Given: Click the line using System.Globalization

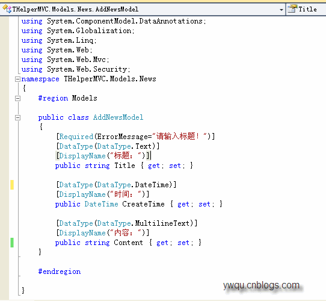Looking at the screenshot, I should 78,31.
